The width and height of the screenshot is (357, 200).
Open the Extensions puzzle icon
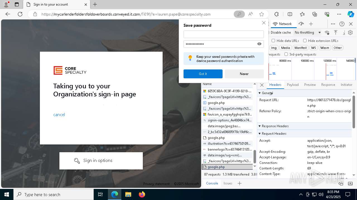276,14
